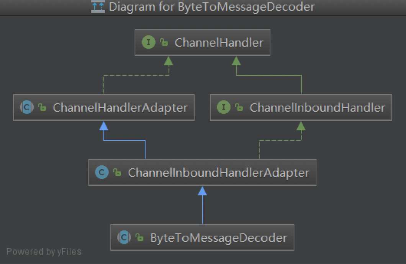
Task: Click the Diagram for ByteToMessageDecoder tab title
Action: (212, 7)
